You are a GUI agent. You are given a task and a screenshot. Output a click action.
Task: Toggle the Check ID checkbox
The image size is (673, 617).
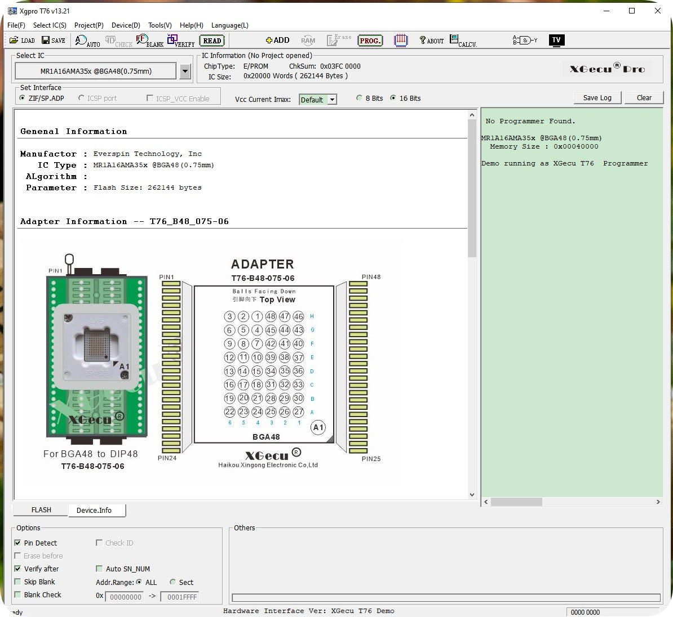click(x=99, y=543)
